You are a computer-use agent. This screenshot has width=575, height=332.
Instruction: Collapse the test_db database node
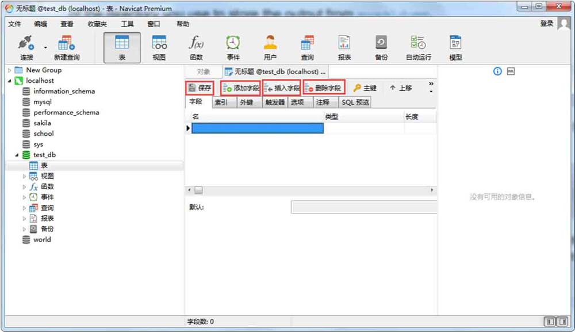pos(17,155)
